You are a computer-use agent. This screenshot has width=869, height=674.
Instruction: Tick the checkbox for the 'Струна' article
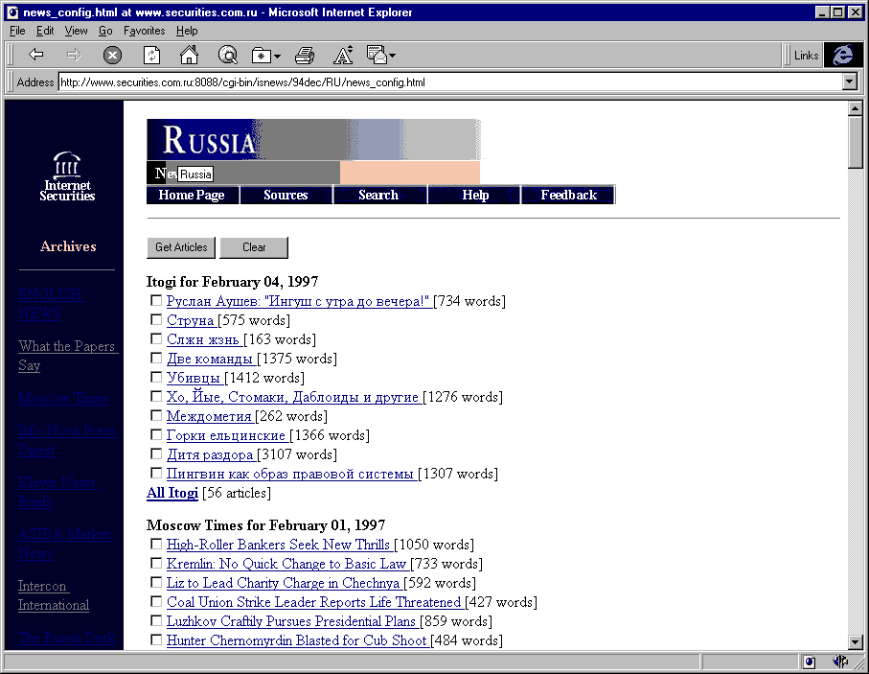point(156,320)
